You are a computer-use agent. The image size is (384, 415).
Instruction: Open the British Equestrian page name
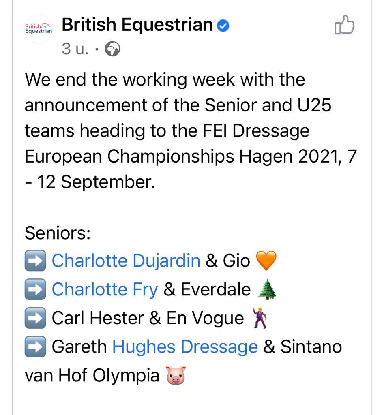tap(137, 25)
